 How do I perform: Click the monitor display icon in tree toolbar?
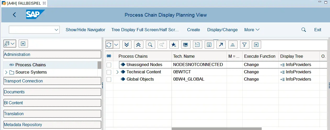pyautogui.click(x=186, y=45)
